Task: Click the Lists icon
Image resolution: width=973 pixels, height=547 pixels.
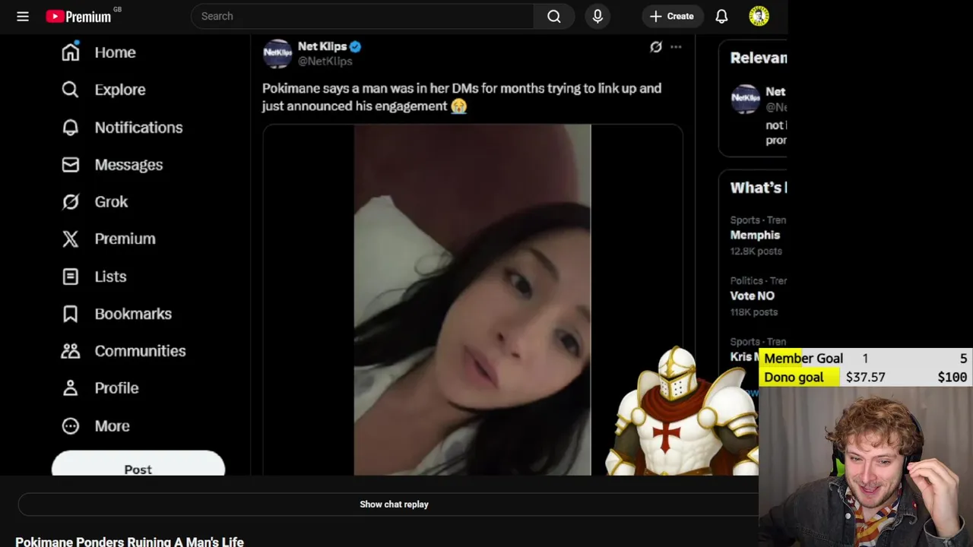Action: tap(71, 277)
